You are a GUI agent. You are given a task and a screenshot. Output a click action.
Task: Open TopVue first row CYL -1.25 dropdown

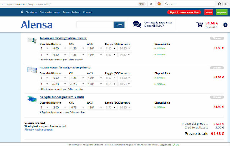pyautogui.click(x=77, y=48)
